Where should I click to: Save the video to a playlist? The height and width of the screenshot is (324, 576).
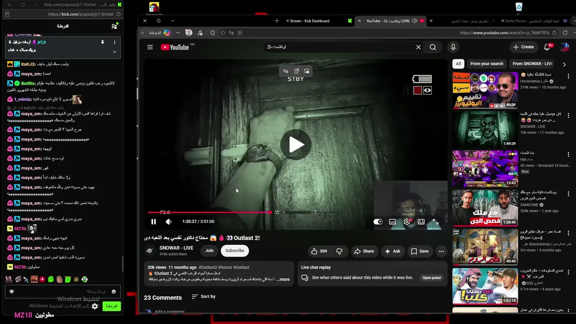point(420,251)
